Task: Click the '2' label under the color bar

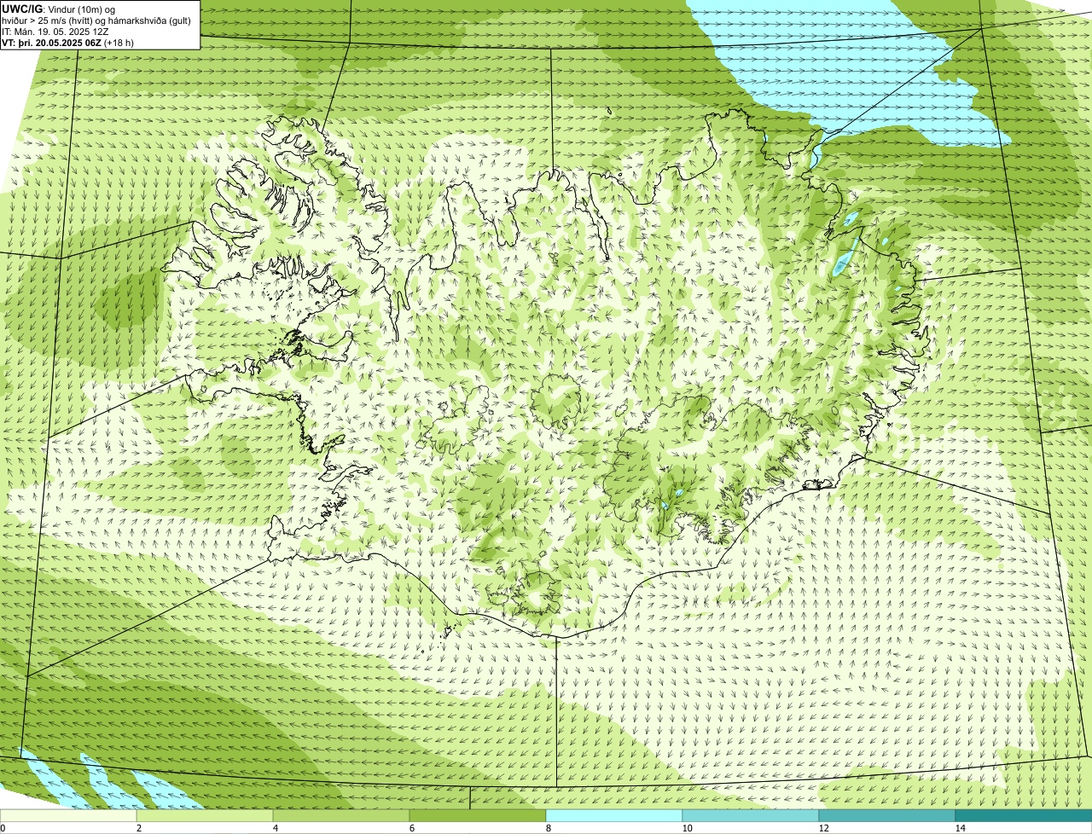Action: tap(138, 828)
